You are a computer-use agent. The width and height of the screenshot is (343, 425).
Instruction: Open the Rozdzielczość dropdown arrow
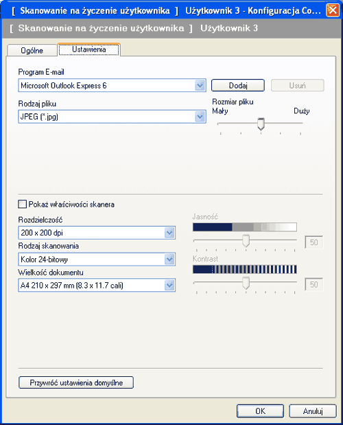169,233
